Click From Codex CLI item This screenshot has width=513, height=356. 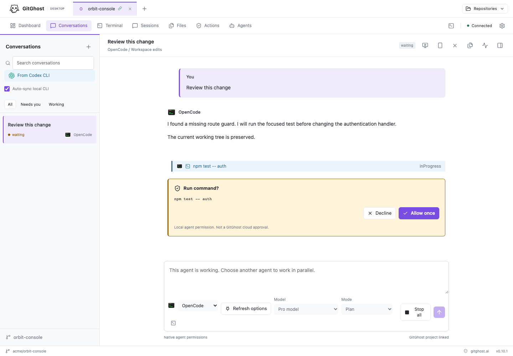point(50,75)
